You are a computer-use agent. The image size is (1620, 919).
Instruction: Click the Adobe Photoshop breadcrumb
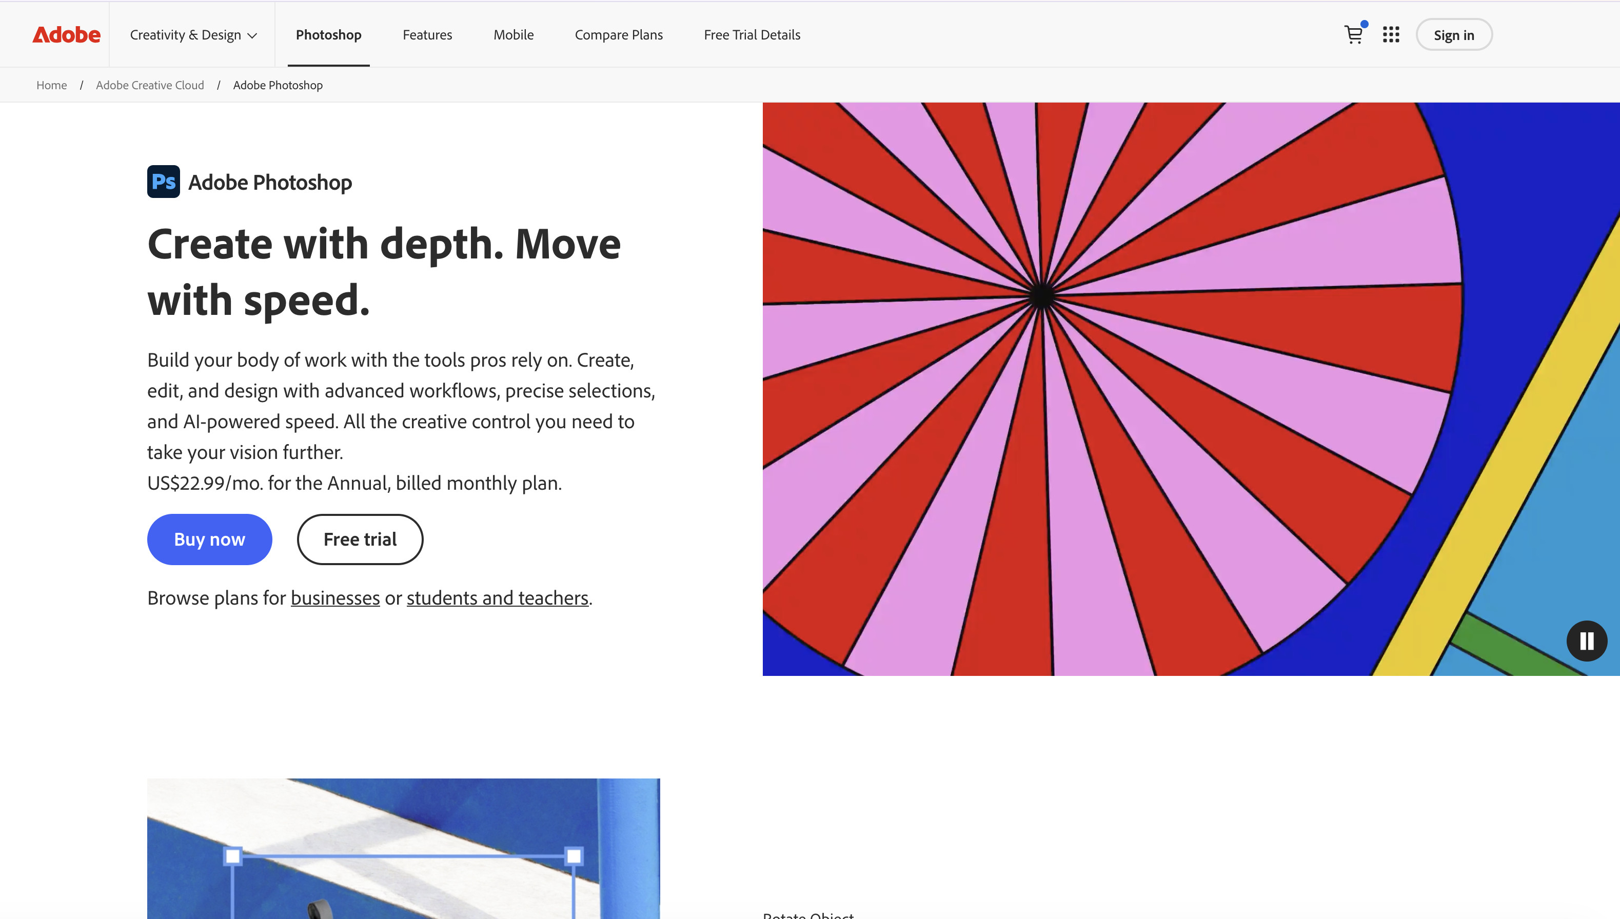tap(278, 85)
